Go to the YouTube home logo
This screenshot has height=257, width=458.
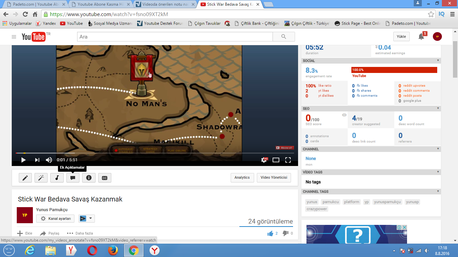pyautogui.click(x=34, y=37)
